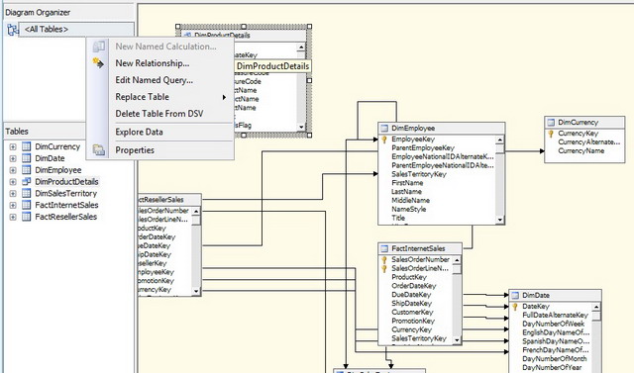Expand the DimEmployee tree node
Screen dimensions: 634x373
13,170
